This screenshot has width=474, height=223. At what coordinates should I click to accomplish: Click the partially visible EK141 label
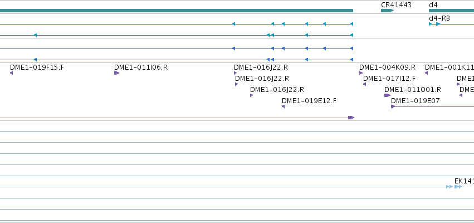point(464,181)
